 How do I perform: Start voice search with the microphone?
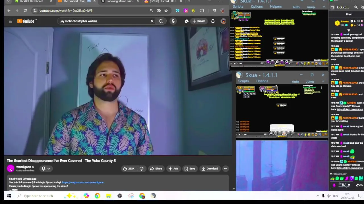tap(173, 21)
